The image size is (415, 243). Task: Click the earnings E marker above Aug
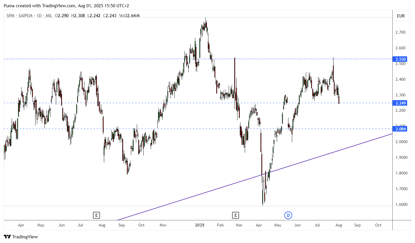tap(97, 215)
